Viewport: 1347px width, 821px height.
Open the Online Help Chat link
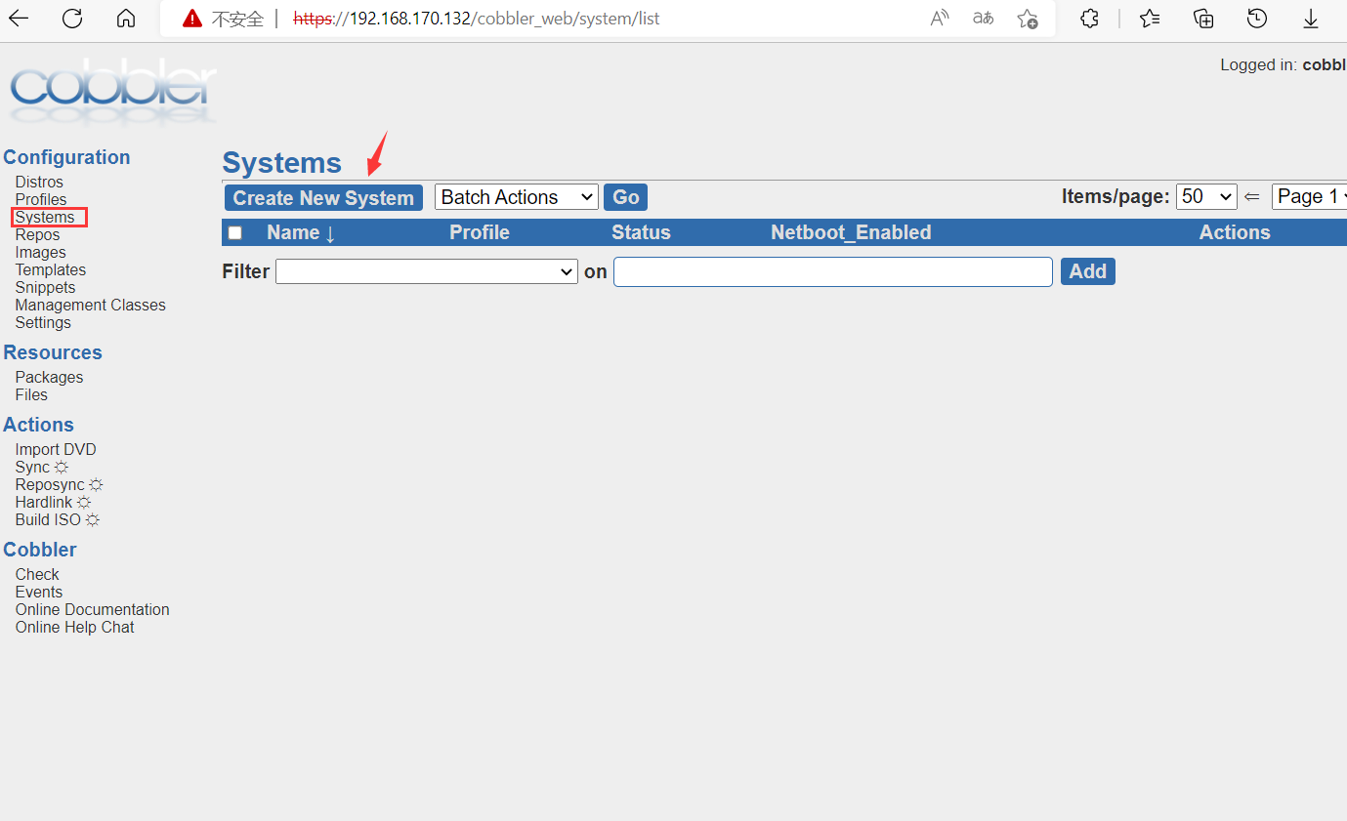click(75, 628)
